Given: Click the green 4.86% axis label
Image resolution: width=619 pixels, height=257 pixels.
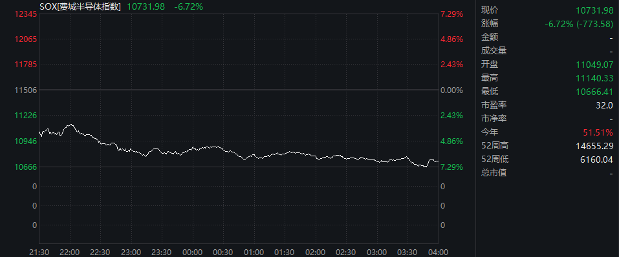Looking at the screenshot, I should coord(452,141).
